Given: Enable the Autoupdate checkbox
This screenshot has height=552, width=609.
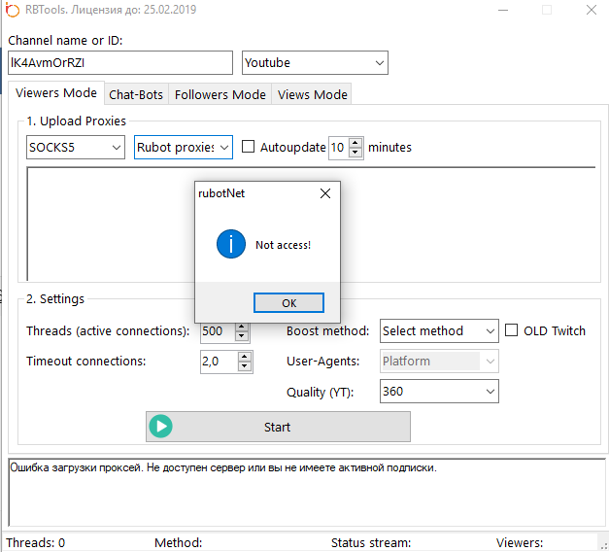Looking at the screenshot, I should point(249,148).
